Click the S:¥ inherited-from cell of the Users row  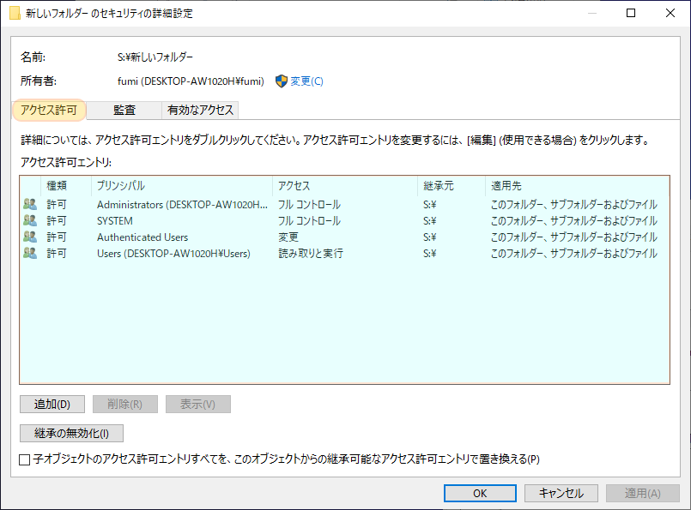(430, 254)
